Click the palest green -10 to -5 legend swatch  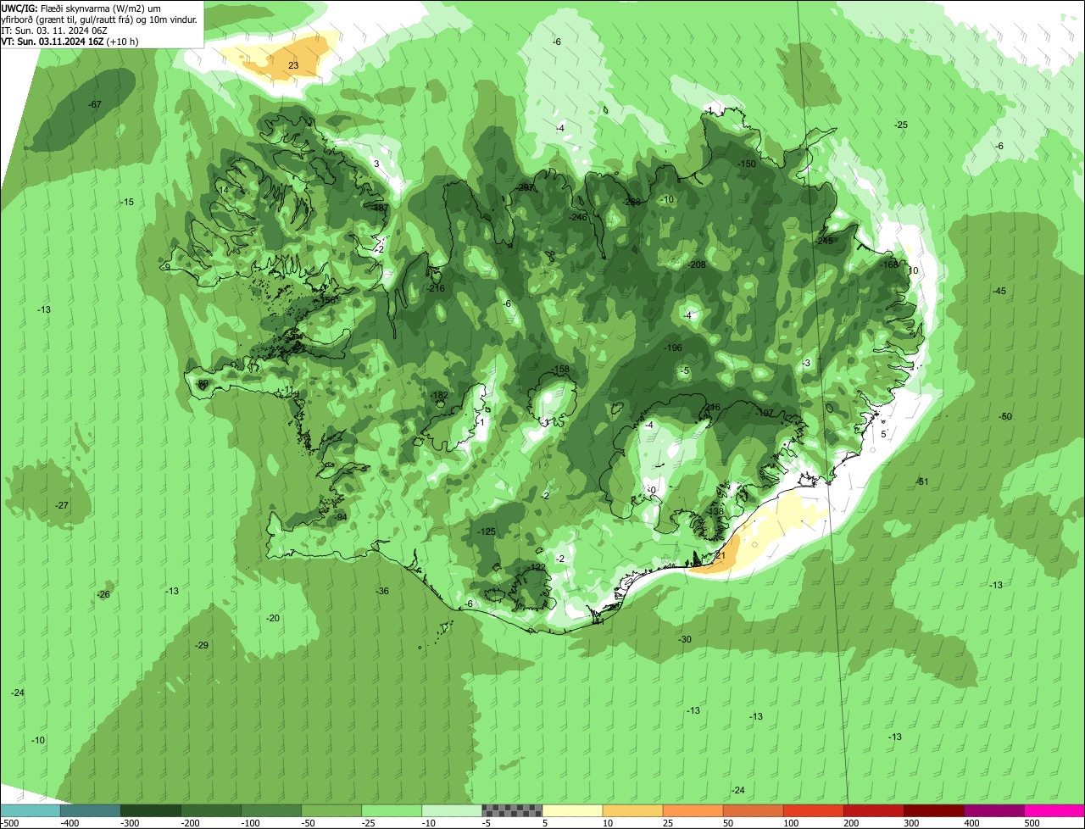pyautogui.click(x=452, y=810)
